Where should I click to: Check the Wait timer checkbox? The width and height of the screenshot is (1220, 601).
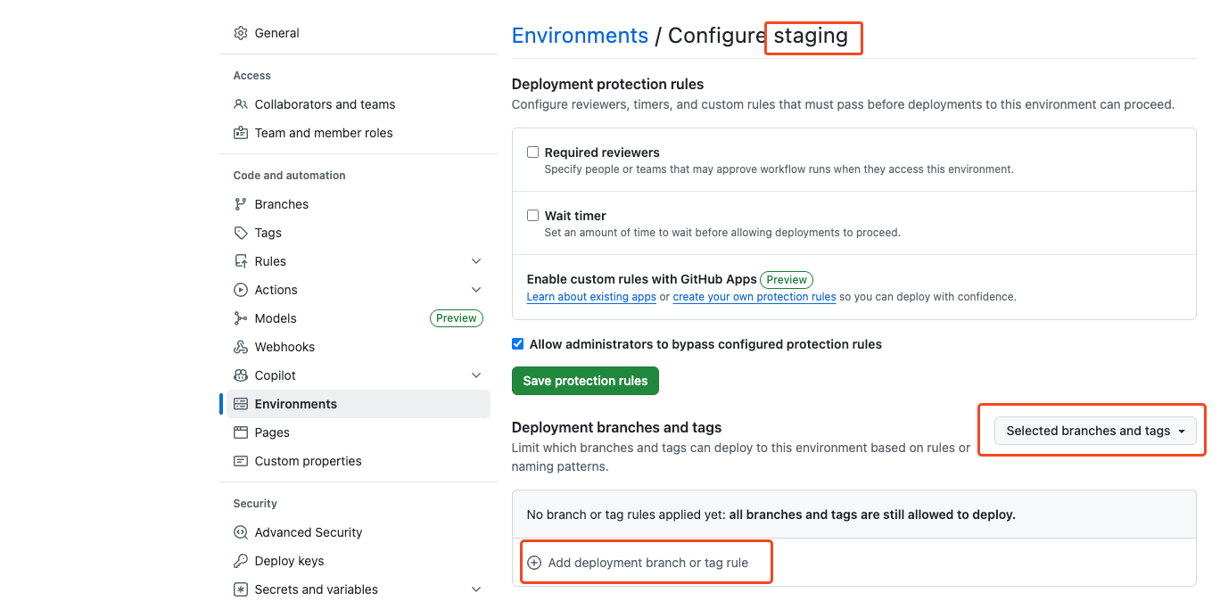[x=533, y=216]
